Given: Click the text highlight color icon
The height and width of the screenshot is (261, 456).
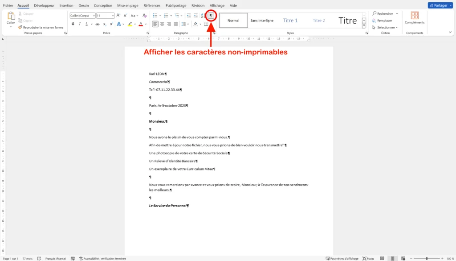Looking at the screenshot, I should coord(130,24).
